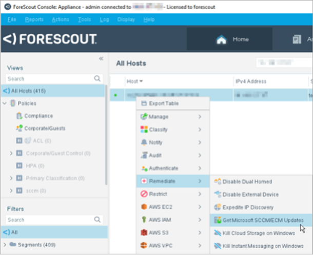Choose Kill Instant Messaging on Windows

pos(261,246)
